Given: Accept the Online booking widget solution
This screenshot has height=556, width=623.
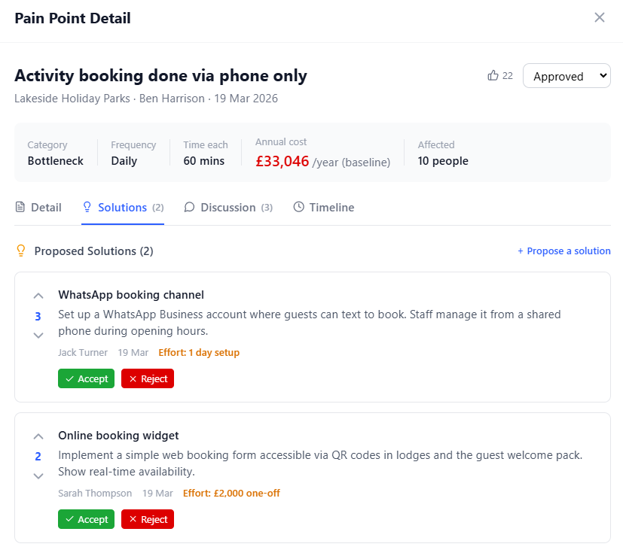Looking at the screenshot, I should coord(86,519).
